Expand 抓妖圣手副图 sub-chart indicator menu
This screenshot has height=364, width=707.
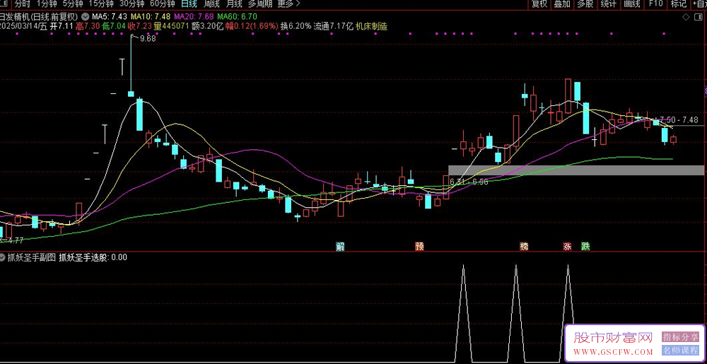tap(4, 258)
